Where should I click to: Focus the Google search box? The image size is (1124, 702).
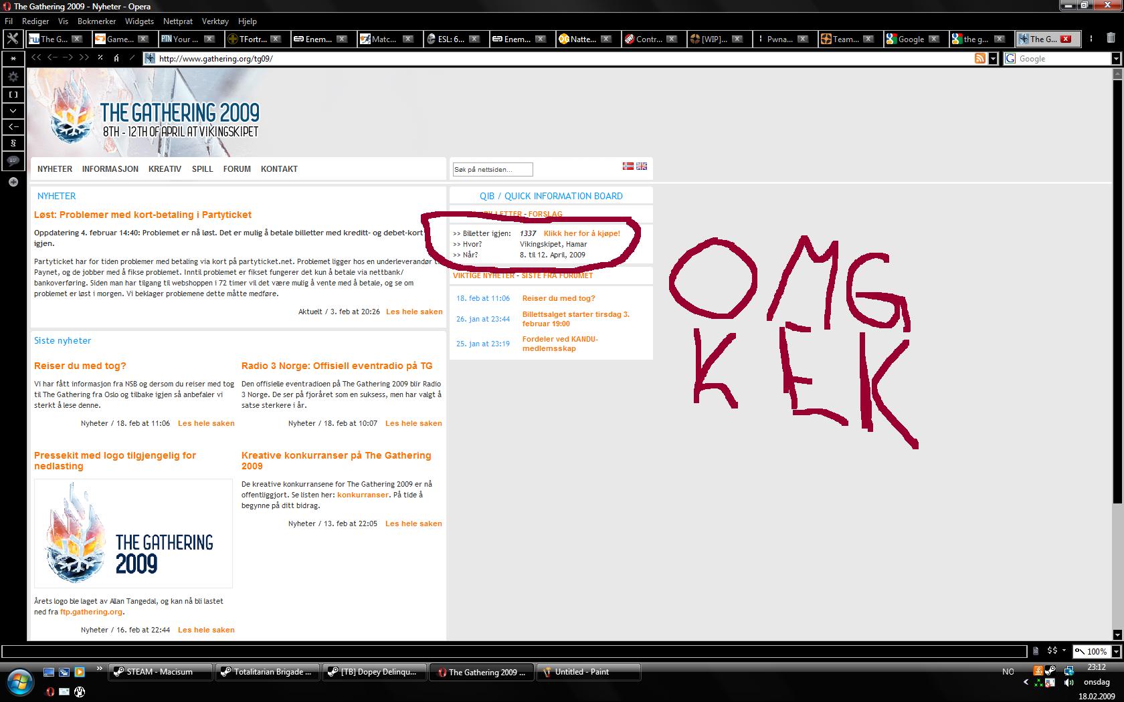point(1063,59)
